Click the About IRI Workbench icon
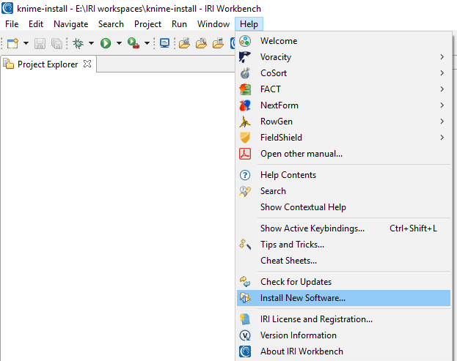The image size is (457, 361). 245,351
